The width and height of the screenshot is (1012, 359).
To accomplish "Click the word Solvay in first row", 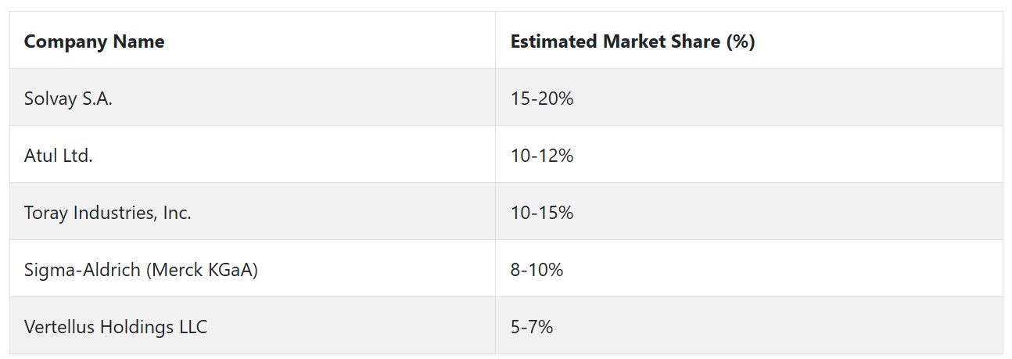I will [x=48, y=99].
